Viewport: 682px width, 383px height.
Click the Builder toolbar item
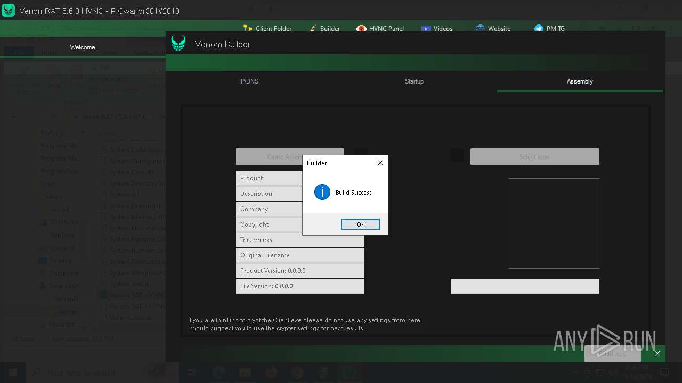click(324, 29)
